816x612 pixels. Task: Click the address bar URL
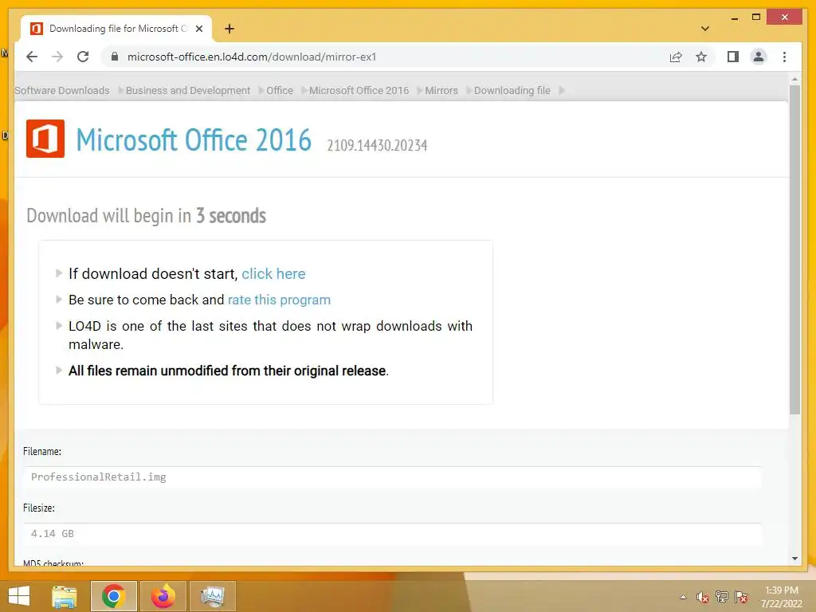[252, 57]
